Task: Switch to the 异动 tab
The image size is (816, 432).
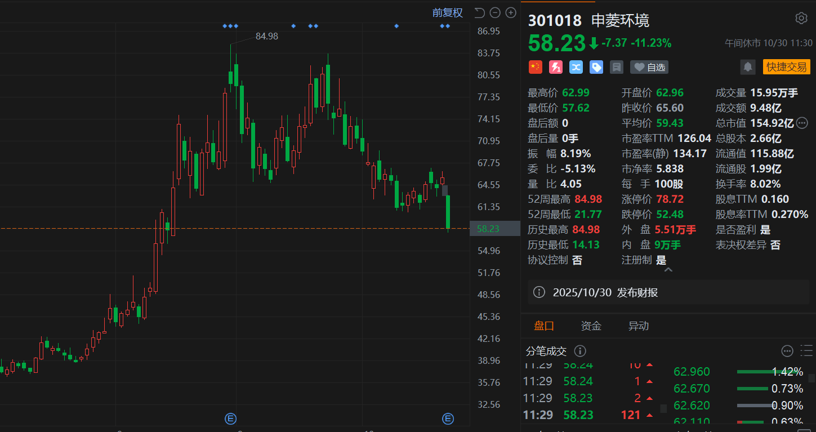Action: [x=638, y=326]
